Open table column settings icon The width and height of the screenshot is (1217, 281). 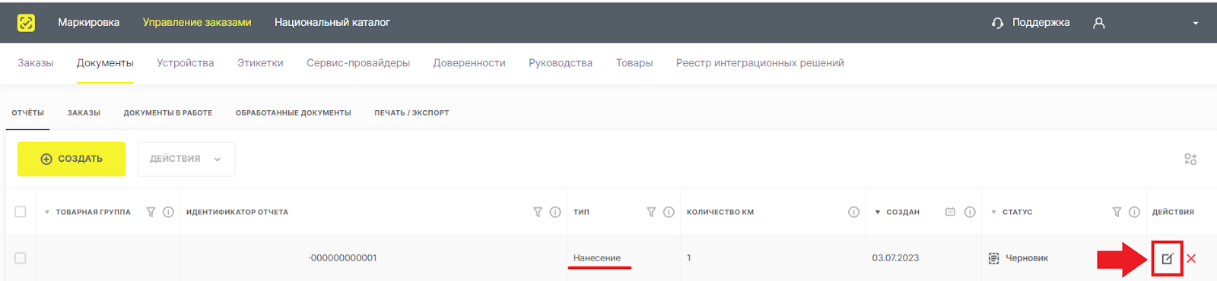click(1190, 159)
